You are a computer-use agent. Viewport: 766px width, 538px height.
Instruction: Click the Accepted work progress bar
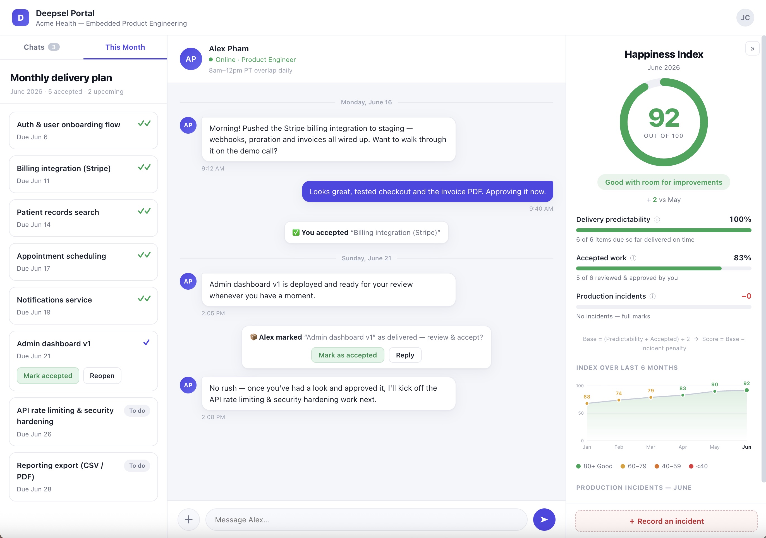click(664, 268)
